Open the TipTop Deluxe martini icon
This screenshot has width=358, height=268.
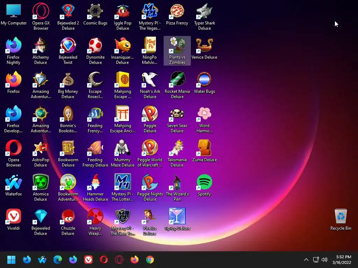point(177,219)
